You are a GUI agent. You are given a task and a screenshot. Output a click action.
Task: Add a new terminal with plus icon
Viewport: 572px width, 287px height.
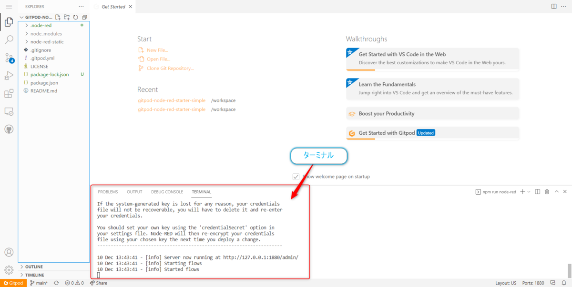click(x=522, y=192)
